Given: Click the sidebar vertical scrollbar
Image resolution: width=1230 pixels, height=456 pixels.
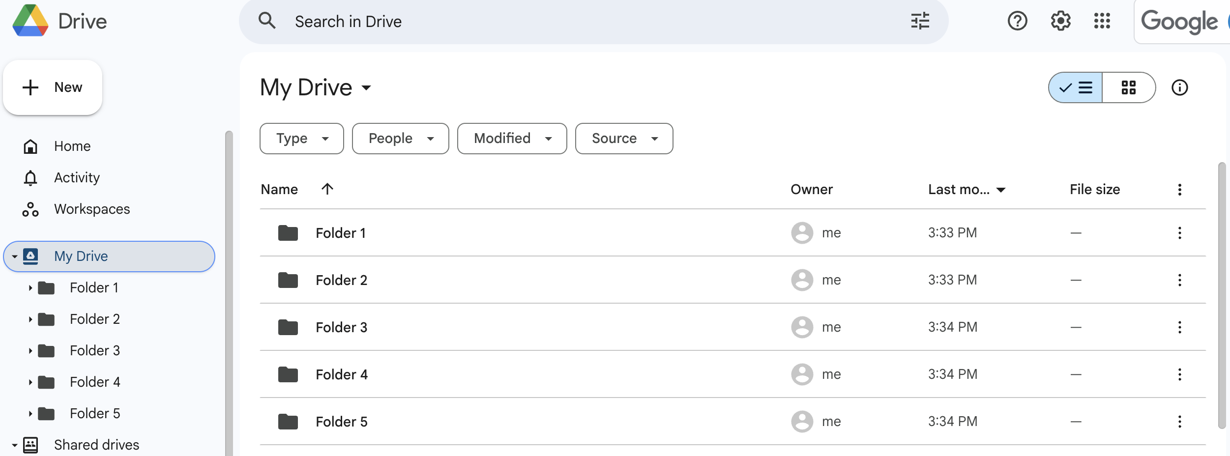Looking at the screenshot, I should (229, 295).
